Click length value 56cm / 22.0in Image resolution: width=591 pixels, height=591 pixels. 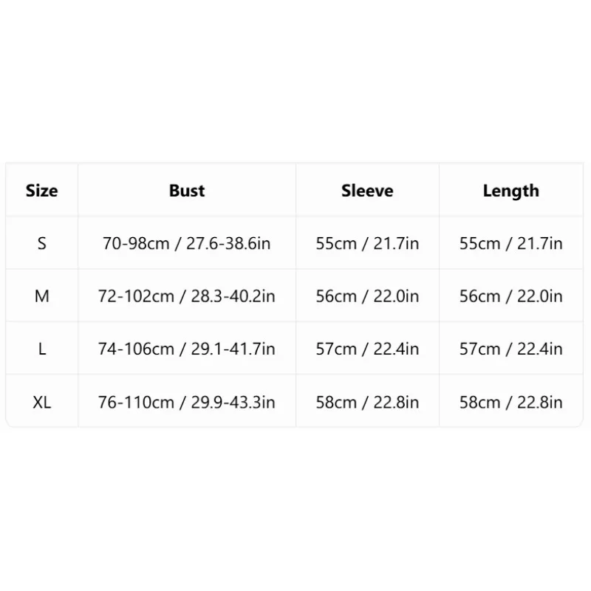[511, 296]
